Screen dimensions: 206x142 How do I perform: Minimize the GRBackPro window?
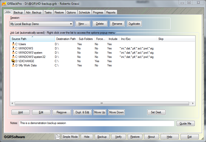(x=182, y=3)
